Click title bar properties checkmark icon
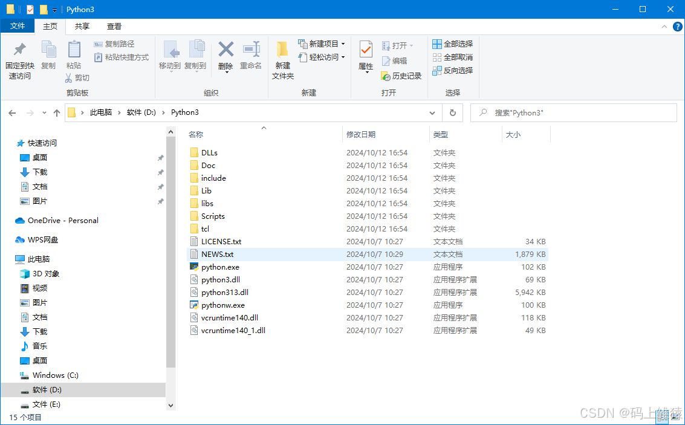 30,10
